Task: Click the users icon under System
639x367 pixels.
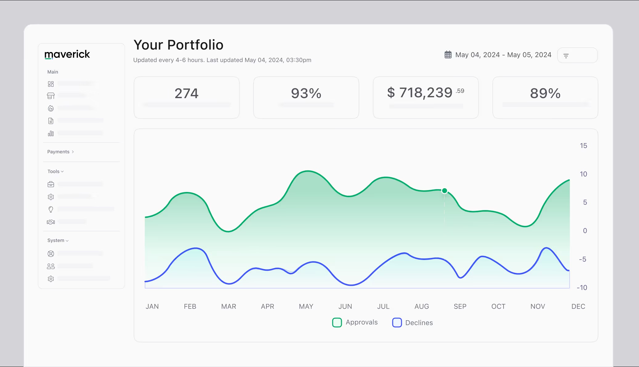Action: [x=51, y=266]
